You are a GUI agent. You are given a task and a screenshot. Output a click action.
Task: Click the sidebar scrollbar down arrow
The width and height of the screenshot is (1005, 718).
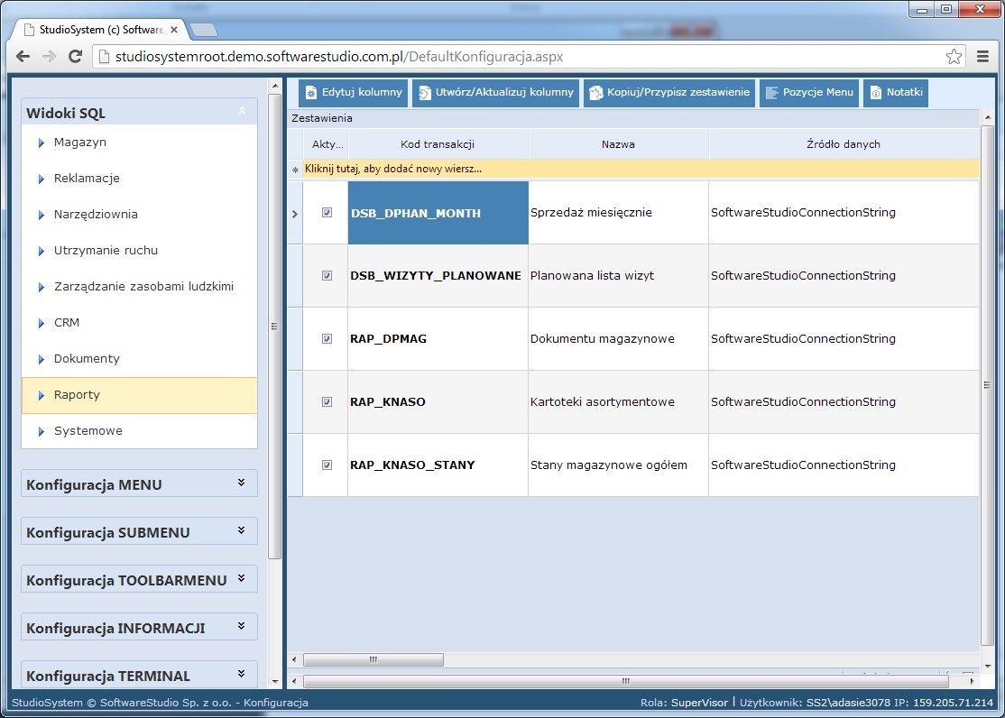[x=275, y=681]
